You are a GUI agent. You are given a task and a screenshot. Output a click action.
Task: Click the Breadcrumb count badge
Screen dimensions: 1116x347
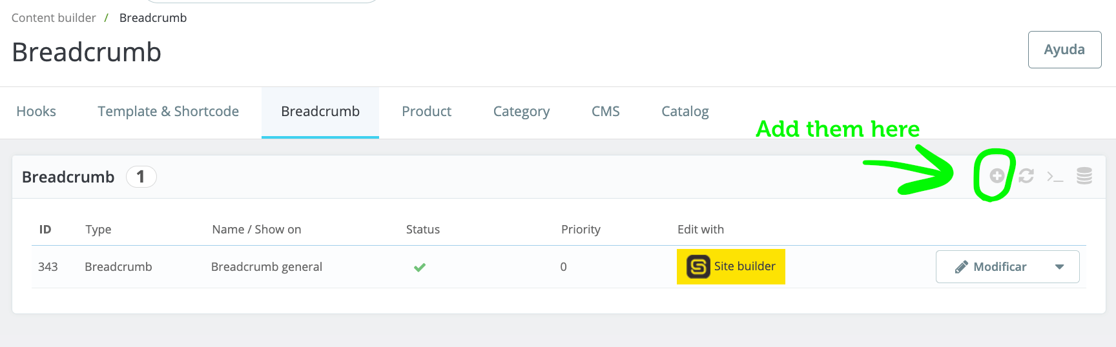coord(141,177)
